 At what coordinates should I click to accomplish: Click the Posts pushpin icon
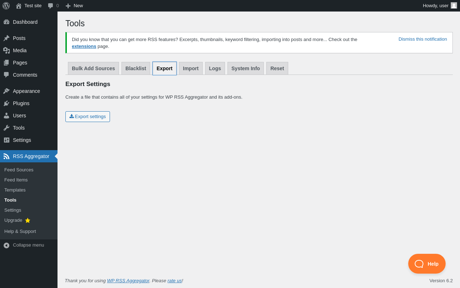pos(6,38)
